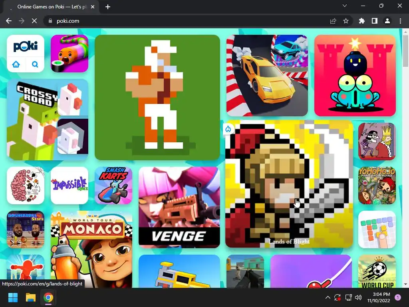Show hidden system tray icons
This screenshot has height=307, width=409.
click(328, 297)
